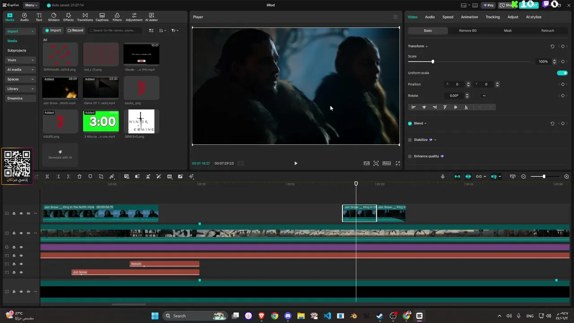
Task: Switch to the Audio properties tab
Action: (x=430, y=17)
